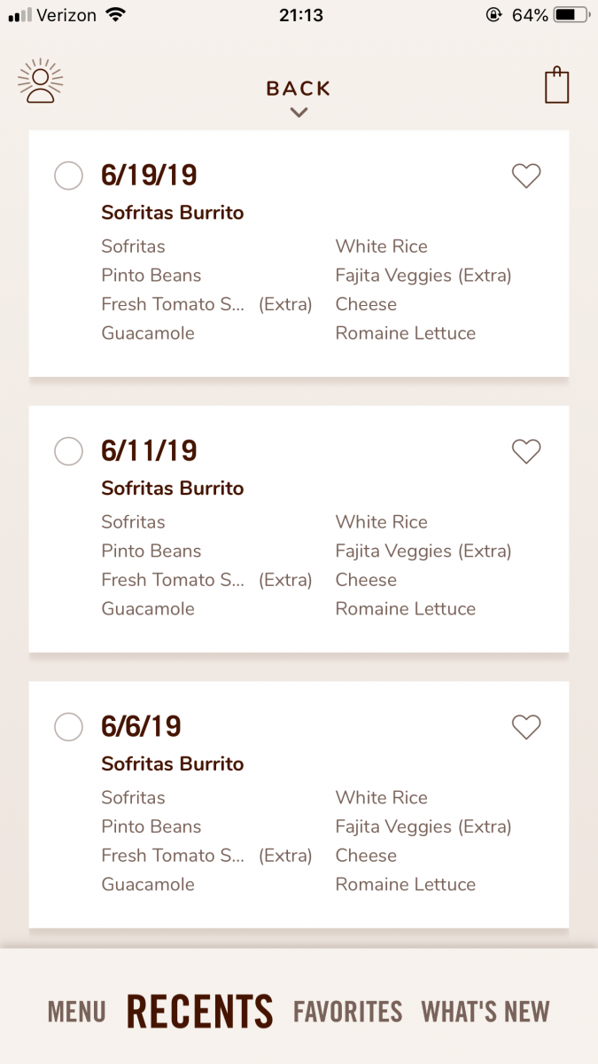Open the shopping bag icon
Image resolution: width=598 pixels, height=1064 pixels.
click(556, 85)
